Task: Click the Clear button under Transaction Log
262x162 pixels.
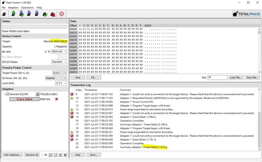Action: tap(78, 155)
